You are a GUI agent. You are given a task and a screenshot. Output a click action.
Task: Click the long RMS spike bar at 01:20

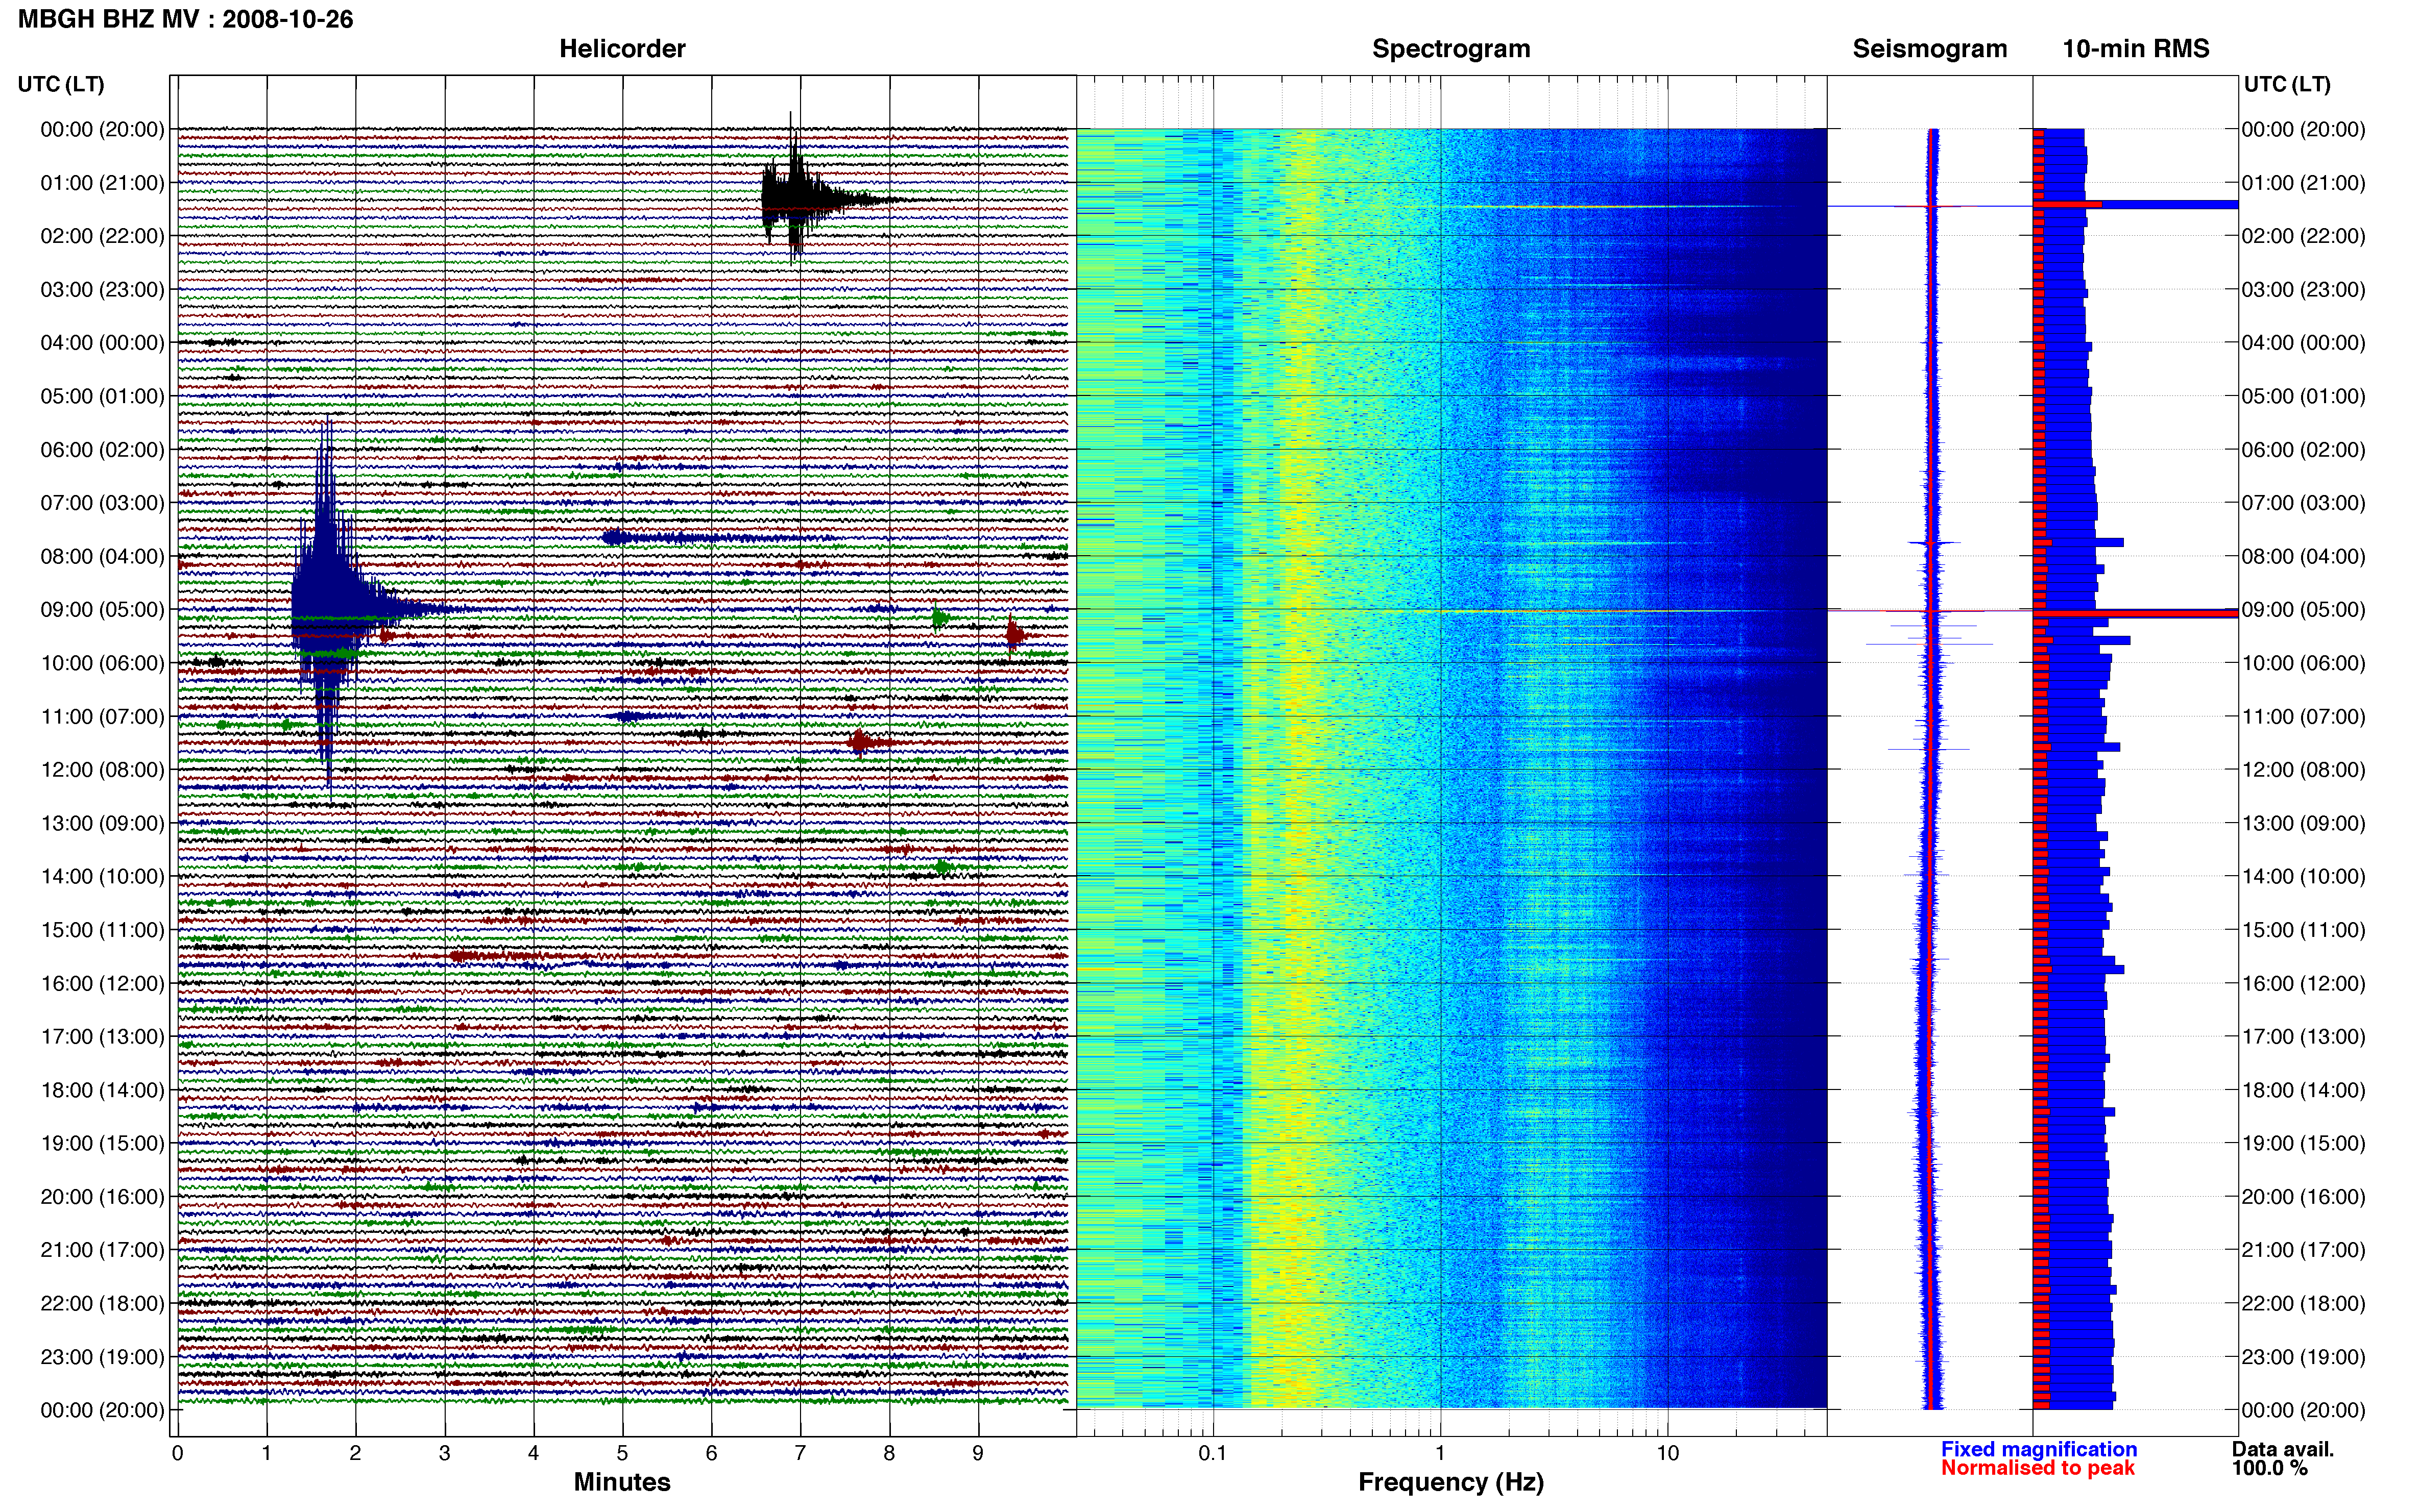click(x=2136, y=204)
